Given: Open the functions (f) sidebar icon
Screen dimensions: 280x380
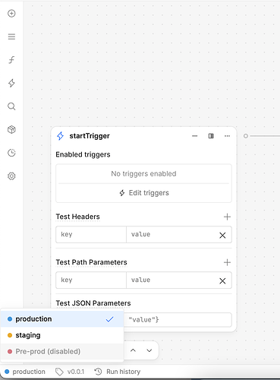Looking at the screenshot, I should pyautogui.click(x=11, y=60).
